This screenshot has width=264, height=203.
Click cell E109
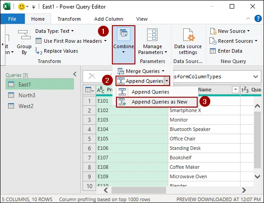pyautogui.click(x=132, y=176)
